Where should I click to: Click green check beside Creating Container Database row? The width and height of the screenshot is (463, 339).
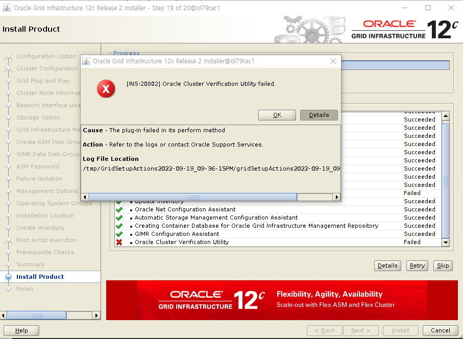[x=119, y=226]
